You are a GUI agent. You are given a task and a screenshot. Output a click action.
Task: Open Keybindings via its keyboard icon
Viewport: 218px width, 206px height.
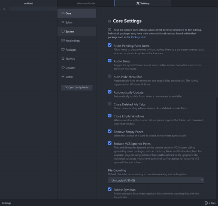tap(63, 40)
